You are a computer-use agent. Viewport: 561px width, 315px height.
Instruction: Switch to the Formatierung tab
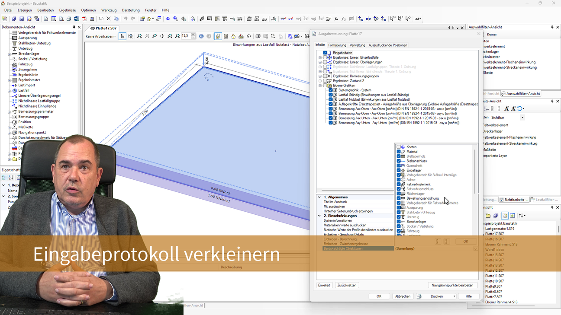coord(337,45)
